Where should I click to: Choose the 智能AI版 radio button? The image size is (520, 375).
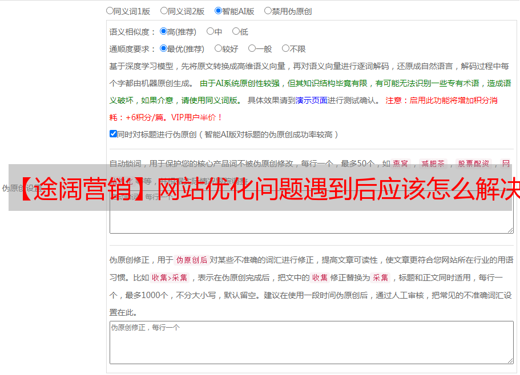[218, 11]
